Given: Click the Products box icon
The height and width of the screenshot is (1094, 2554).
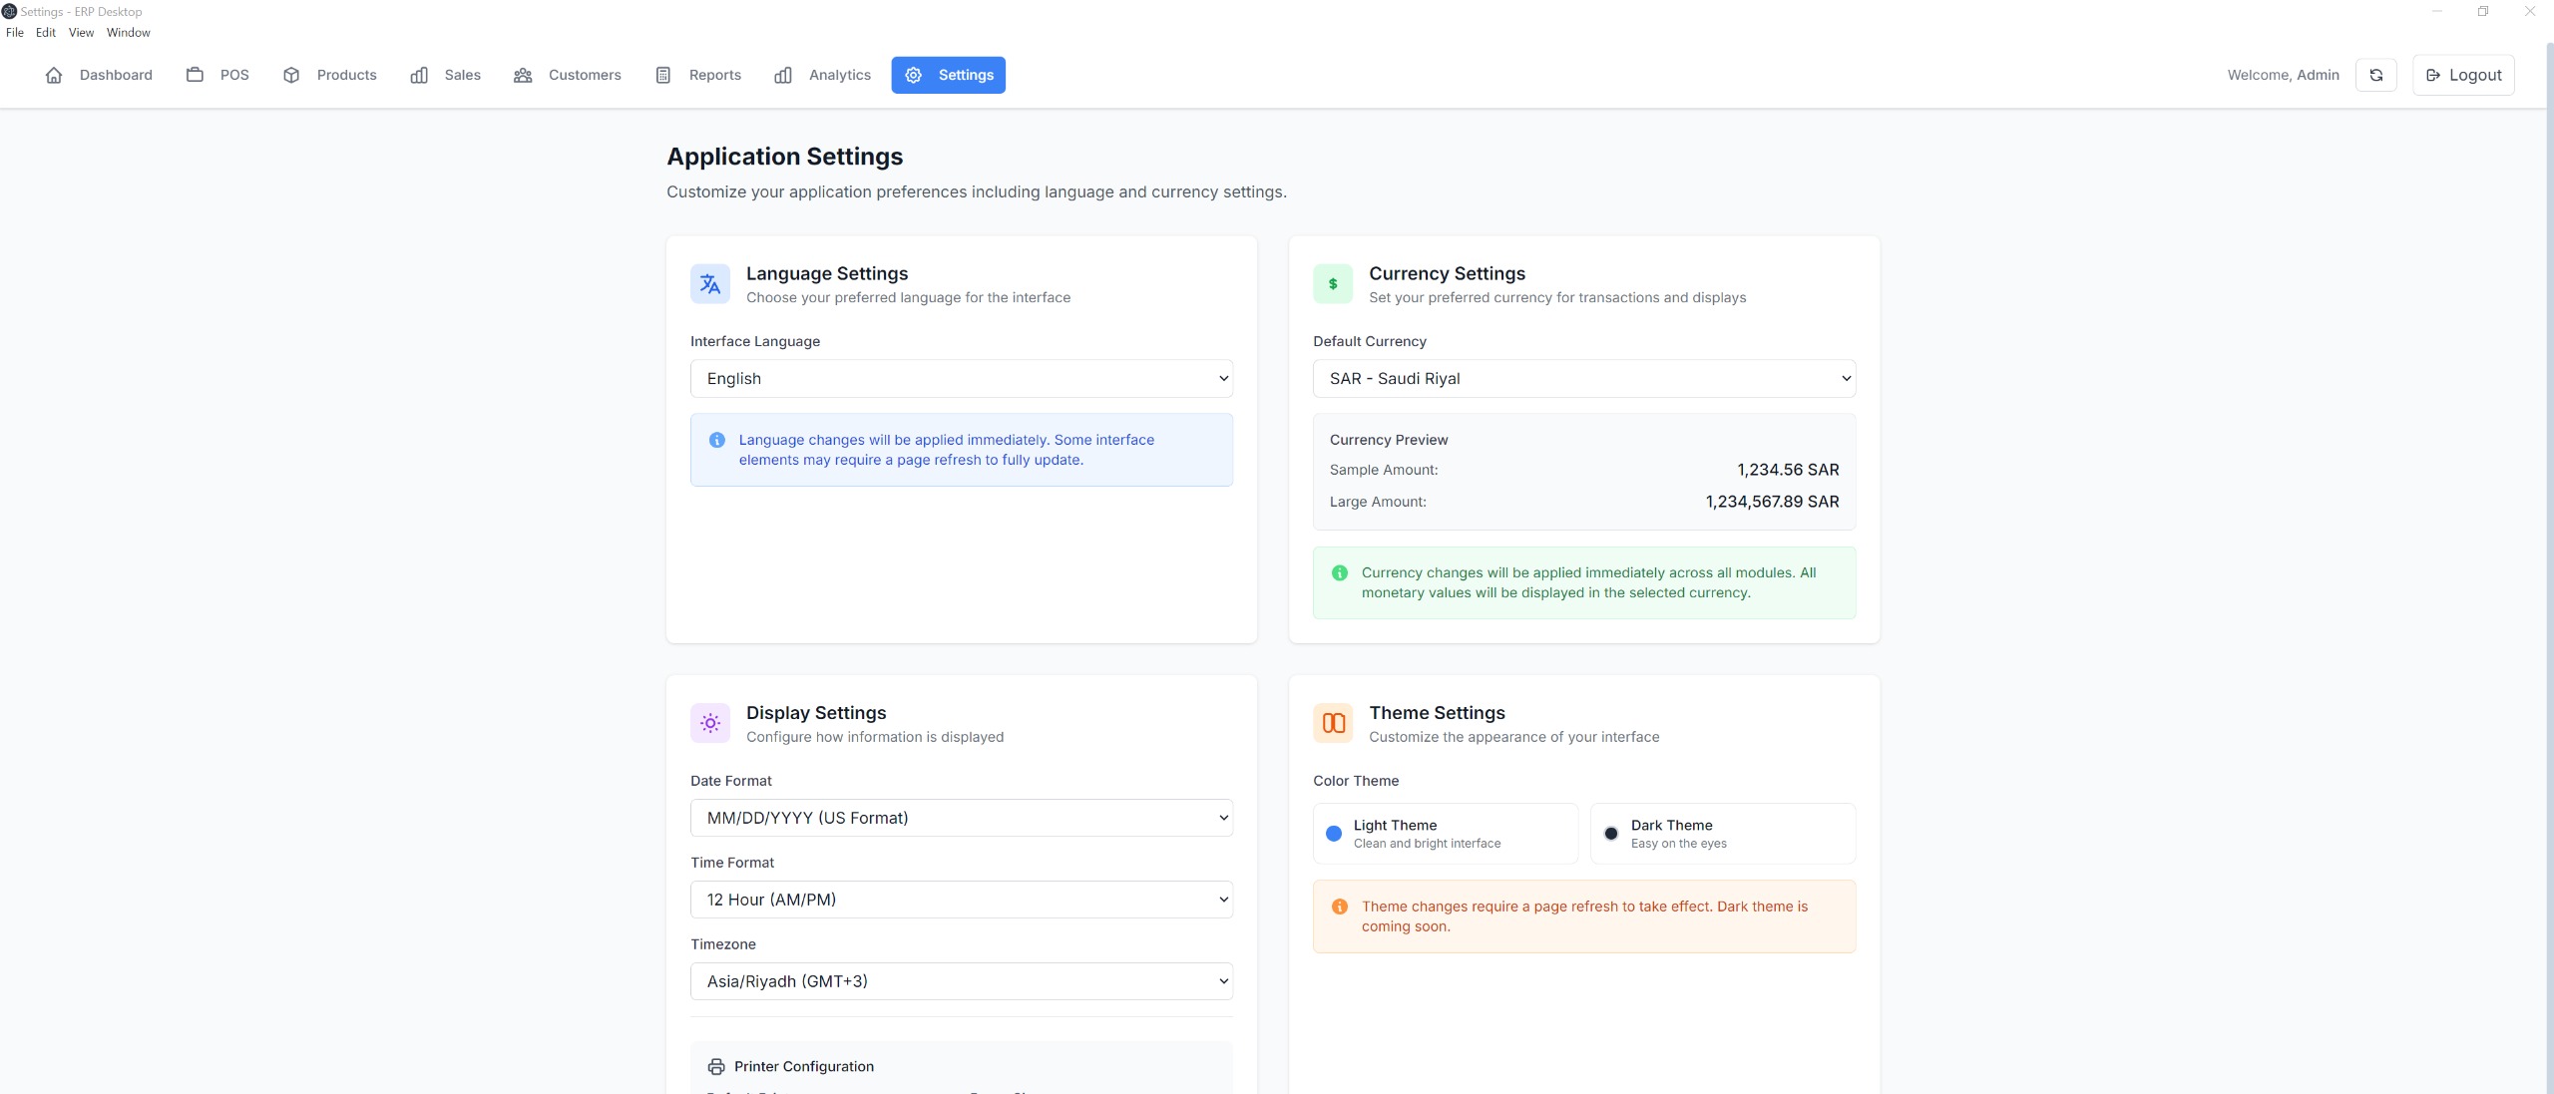Looking at the screenshot, I should coord(291,75).
